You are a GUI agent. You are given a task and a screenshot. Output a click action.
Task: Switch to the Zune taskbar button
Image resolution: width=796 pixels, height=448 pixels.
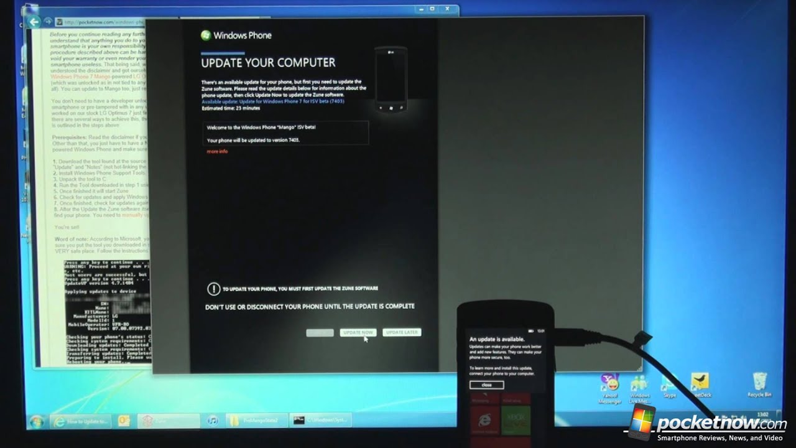point(168,421)
